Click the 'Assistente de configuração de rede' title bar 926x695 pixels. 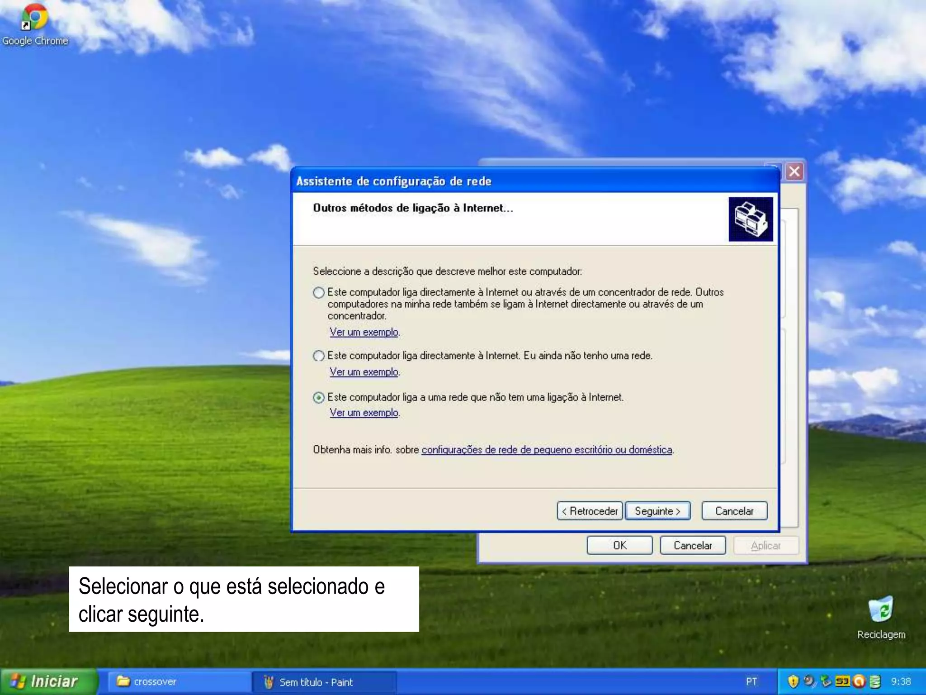[x=535, y=181]
